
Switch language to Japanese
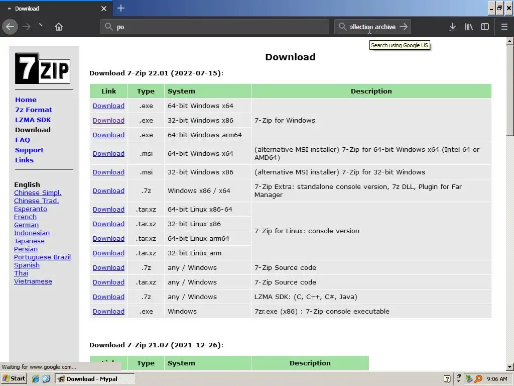pyautogui.click(x=29, y=241)
